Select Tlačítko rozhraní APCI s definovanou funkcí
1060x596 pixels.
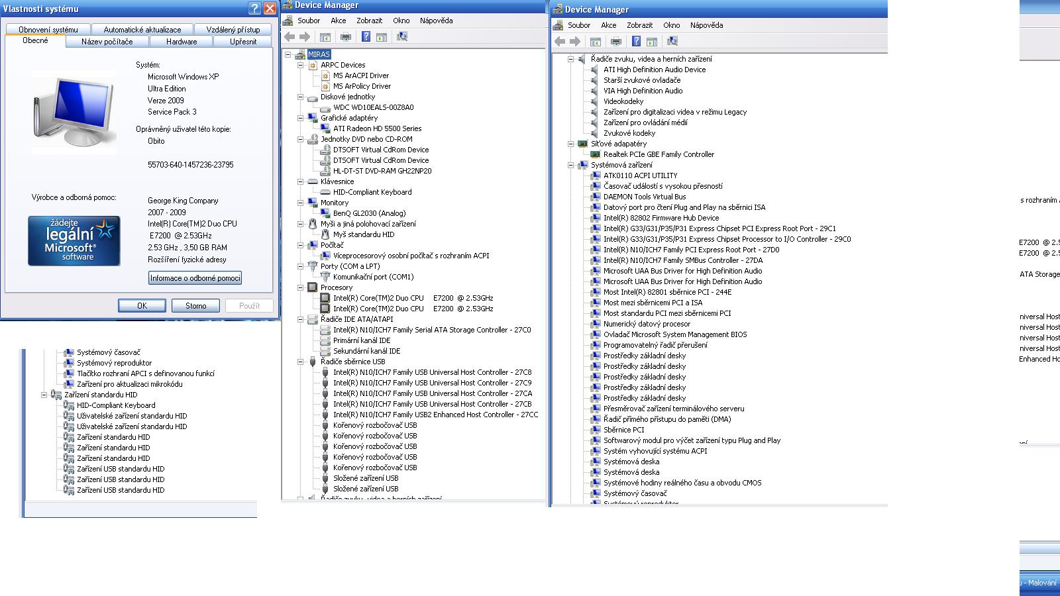click(x=146, y=373)
